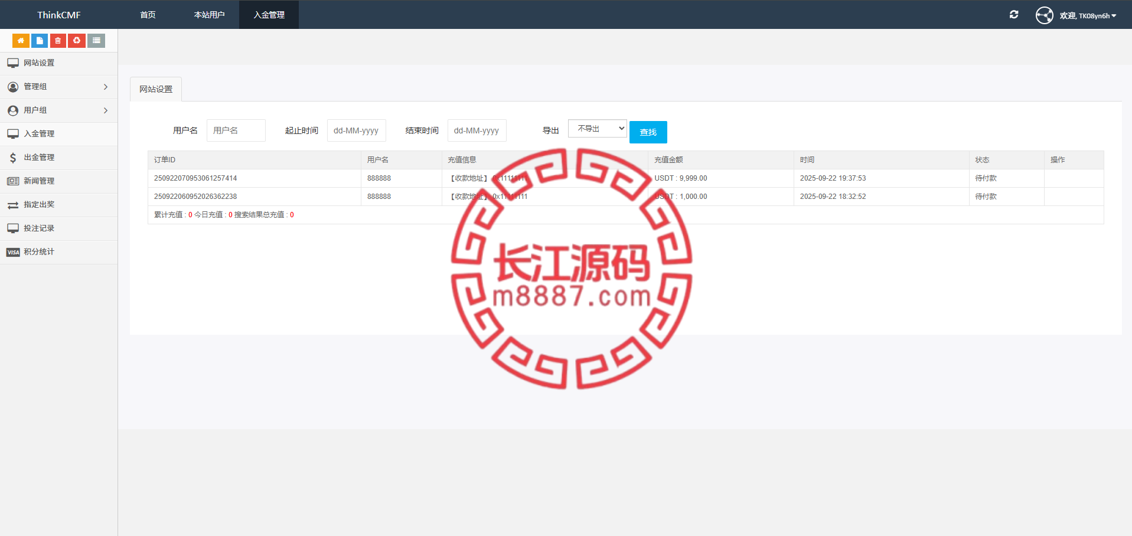This screenshot has width=1132, height=536.
Task: Focus the 用户名 search input field
Action: point(236,130)
